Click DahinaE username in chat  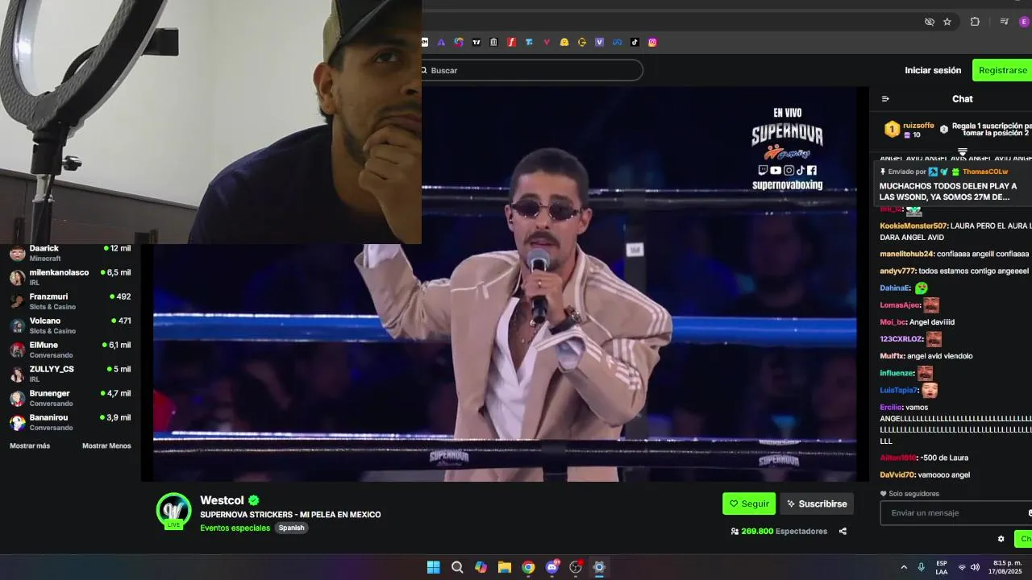tap(895, 288)
